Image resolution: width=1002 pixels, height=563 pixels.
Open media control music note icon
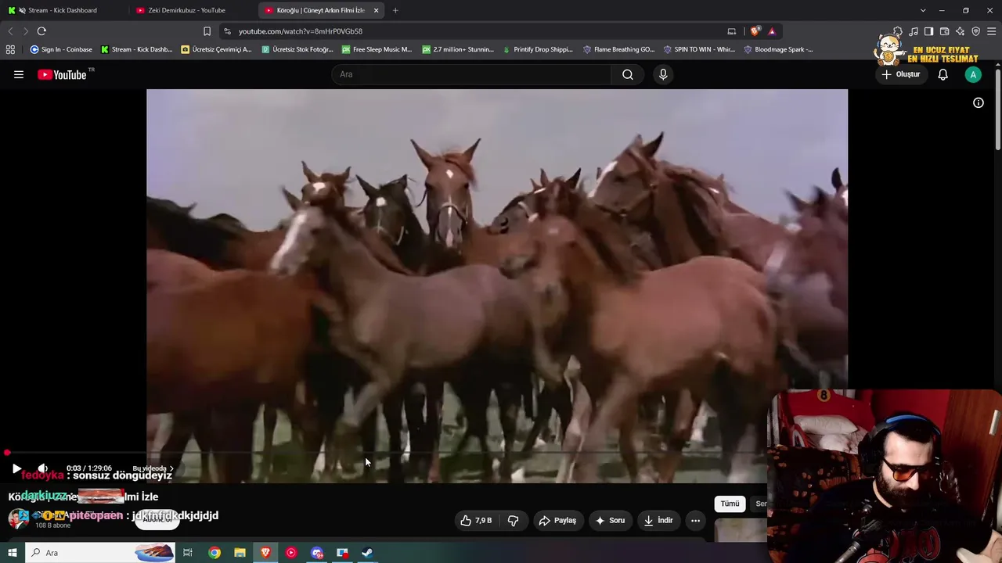[x=914, y=31]
